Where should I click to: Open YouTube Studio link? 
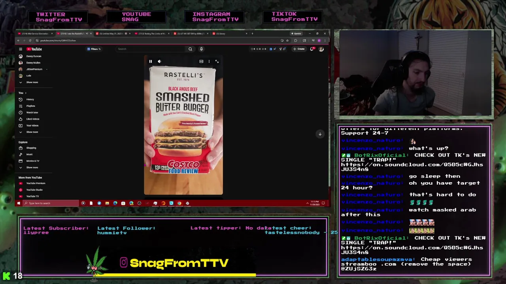click(34, 190)
